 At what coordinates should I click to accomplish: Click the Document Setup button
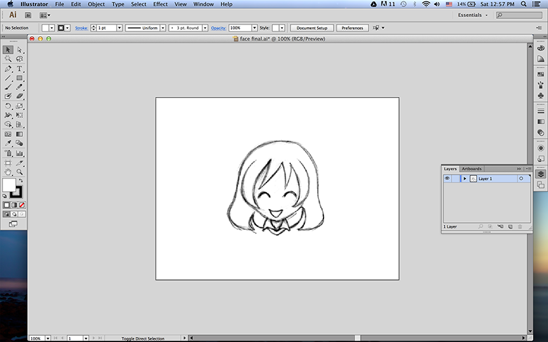[312, 28]
